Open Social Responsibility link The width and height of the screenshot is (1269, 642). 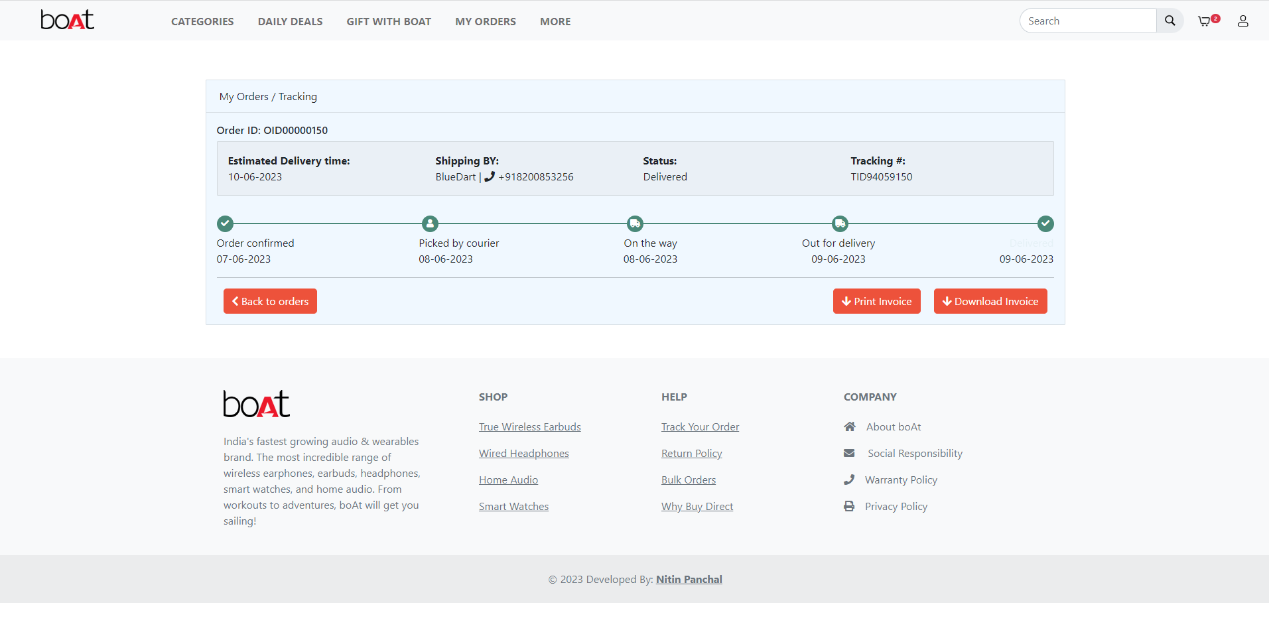click(915, 453)
